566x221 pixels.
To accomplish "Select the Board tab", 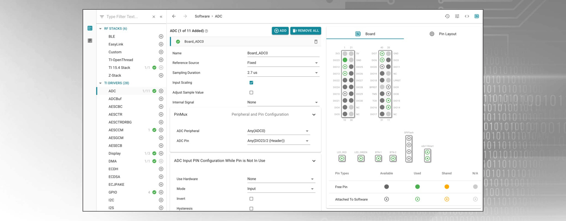I will [365, 34].
